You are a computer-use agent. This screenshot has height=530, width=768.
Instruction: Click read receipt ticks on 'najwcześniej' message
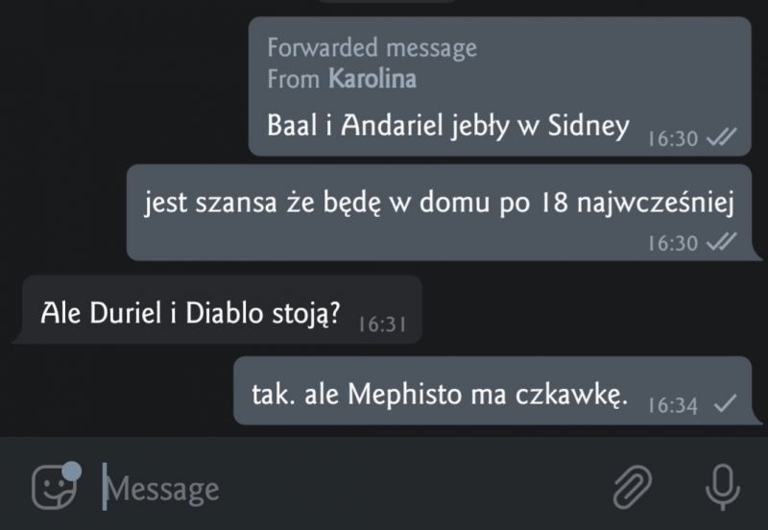(722, 242)
